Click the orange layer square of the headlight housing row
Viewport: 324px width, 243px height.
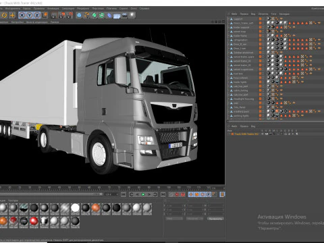[x=261, y=99]
